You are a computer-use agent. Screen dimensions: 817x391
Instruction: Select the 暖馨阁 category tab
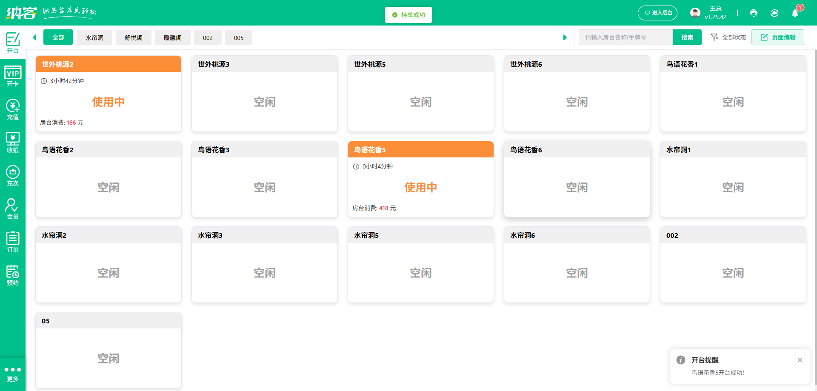(x=172, y=37)
